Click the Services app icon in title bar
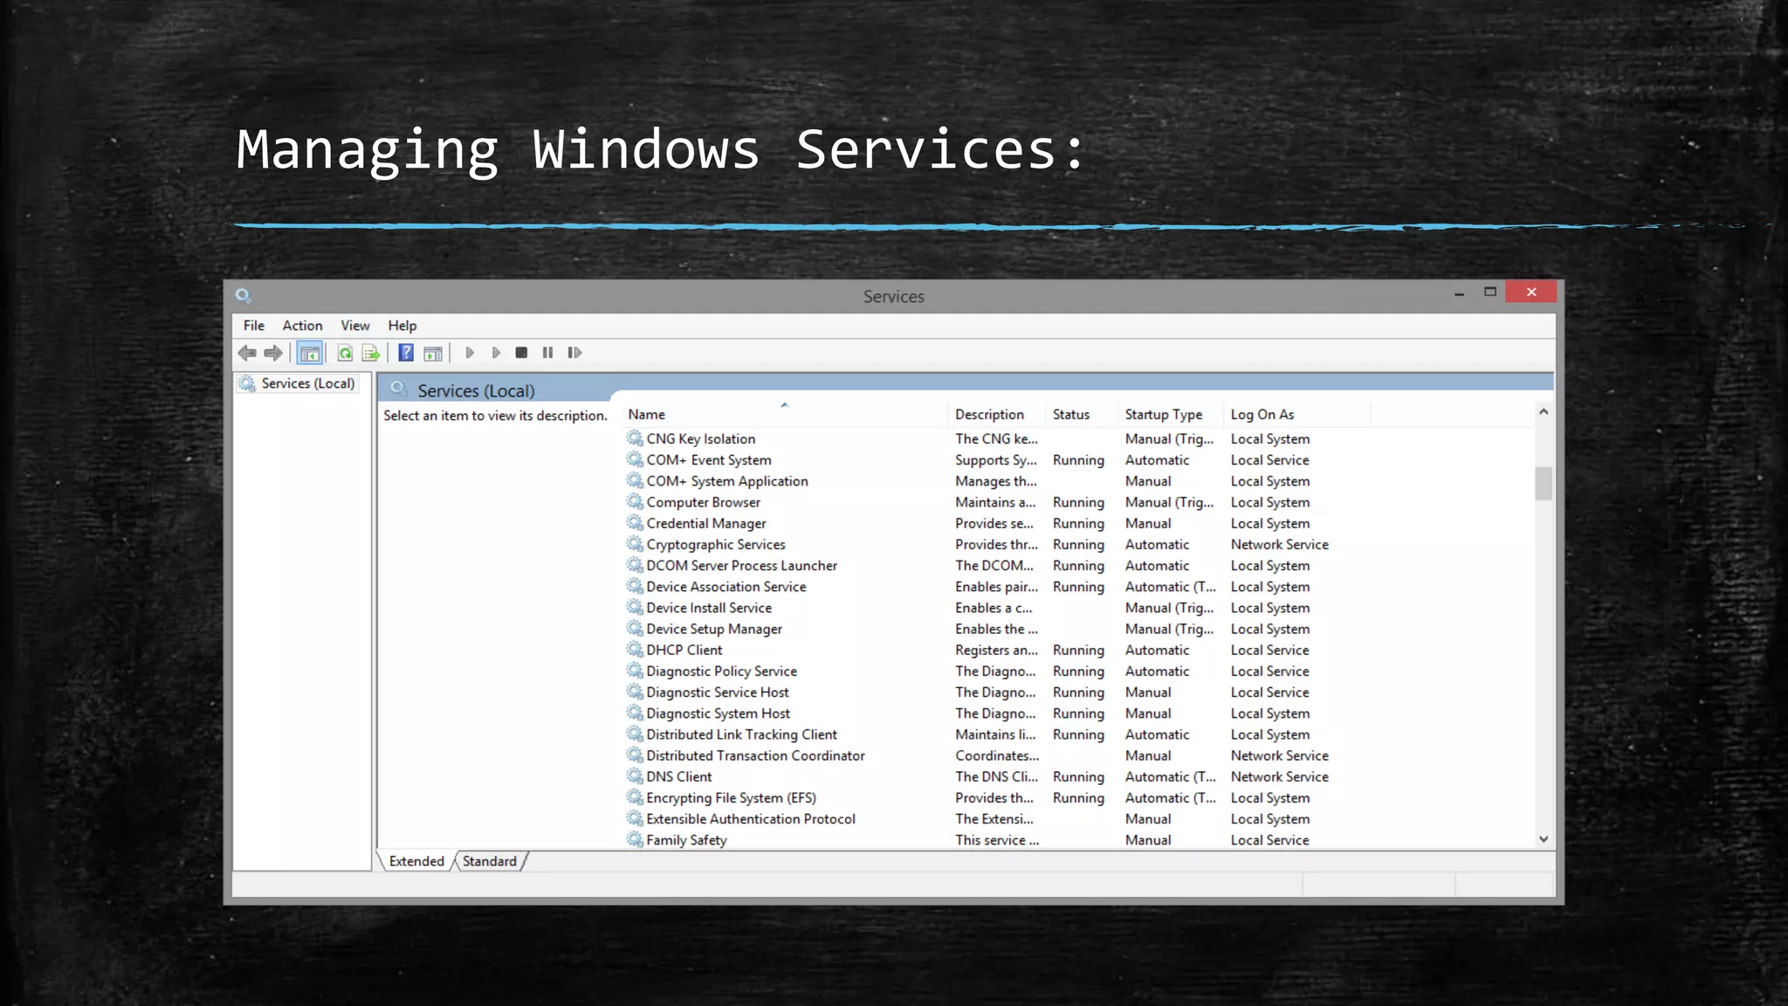Viewport: 1788px width, 1006px height. (x=244, y=296)
